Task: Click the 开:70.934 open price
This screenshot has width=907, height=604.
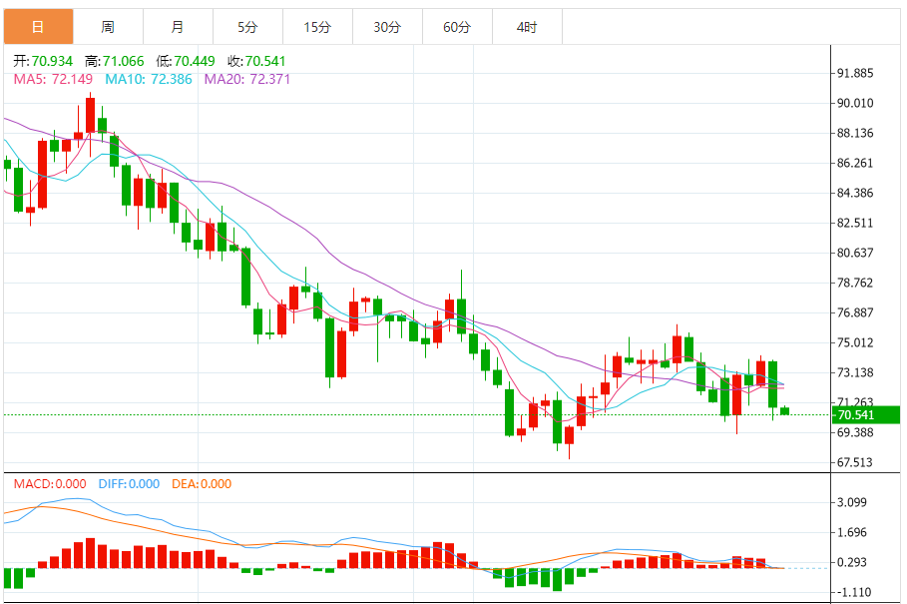Action: 43,61
